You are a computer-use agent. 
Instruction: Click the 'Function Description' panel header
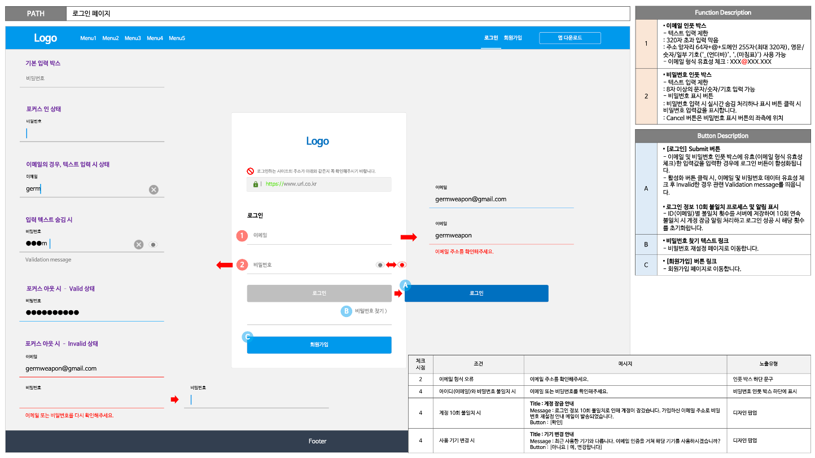723,12
